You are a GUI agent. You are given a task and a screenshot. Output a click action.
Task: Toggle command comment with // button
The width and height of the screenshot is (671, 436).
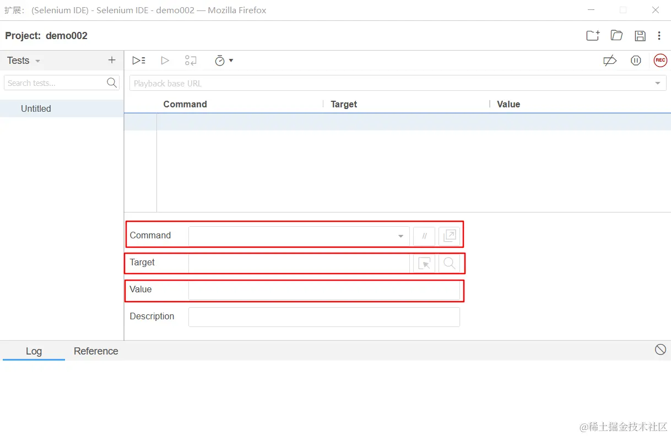tap(424, 236)
